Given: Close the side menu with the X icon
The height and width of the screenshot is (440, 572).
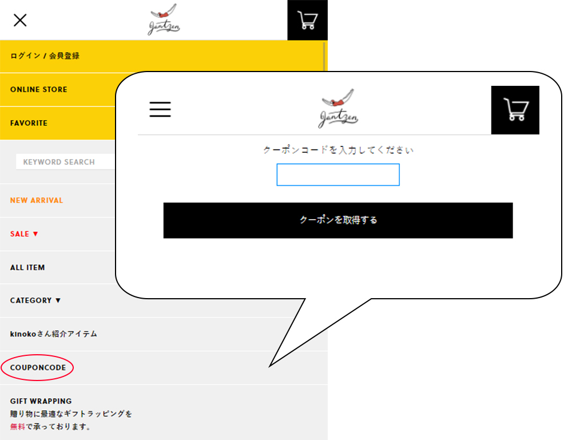Looking at the screenshot, I should 20,21.
